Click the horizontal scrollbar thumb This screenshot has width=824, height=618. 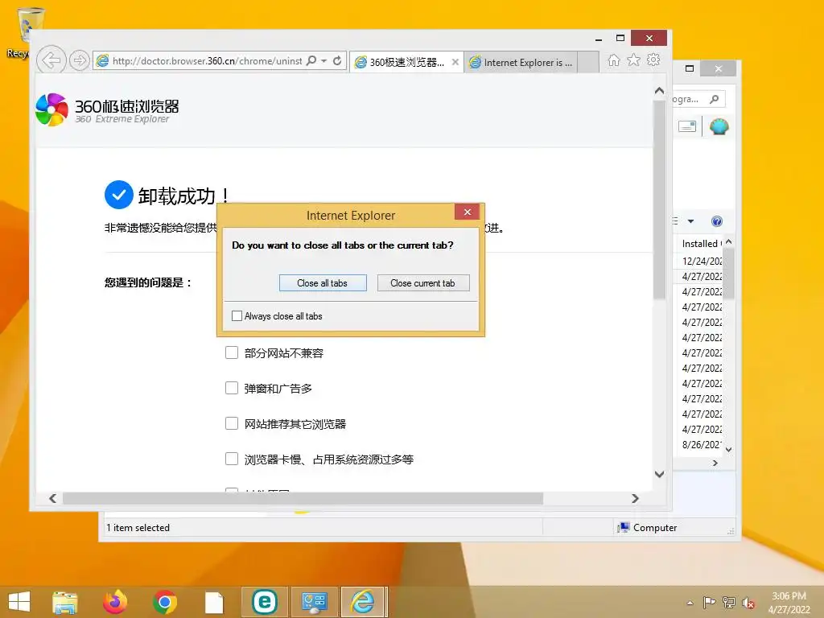click(303, 498)
